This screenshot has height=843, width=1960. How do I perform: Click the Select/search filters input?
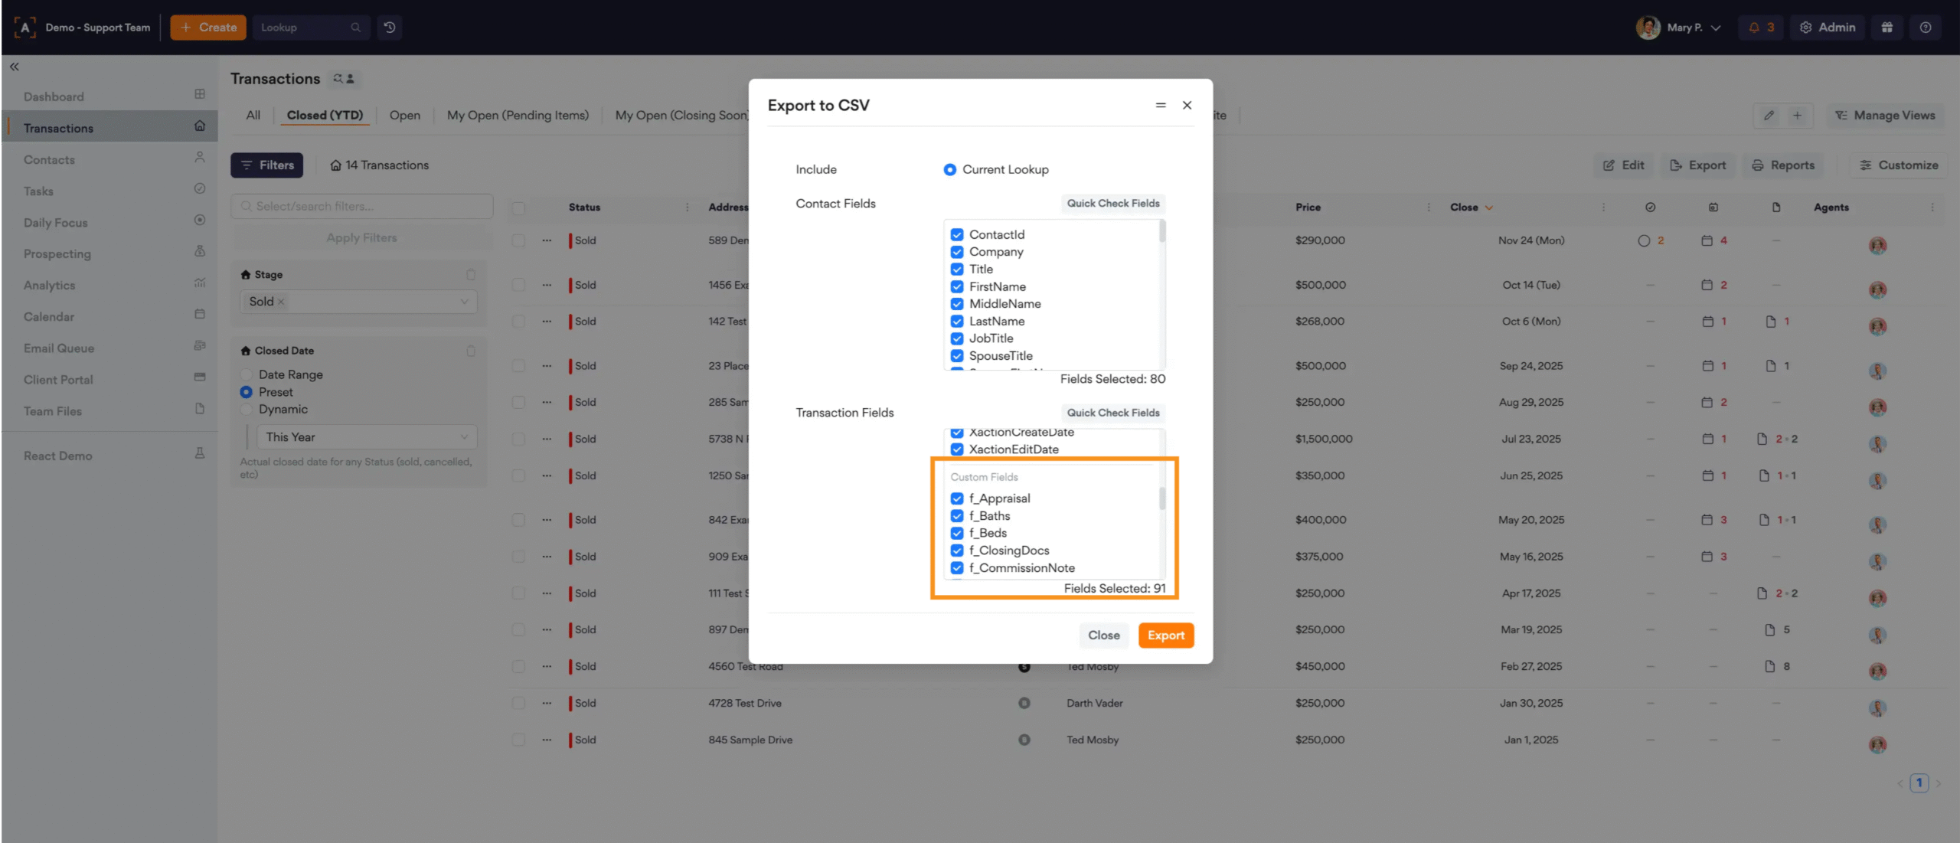pyautogui.click(x=361, y=207)
